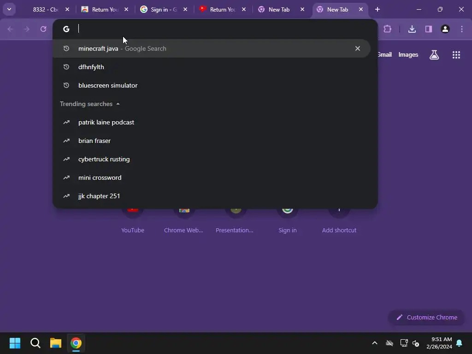Switch to the 8332 - Cb tab
Viewport: 472px width, 354px height.
pos(45,9)
